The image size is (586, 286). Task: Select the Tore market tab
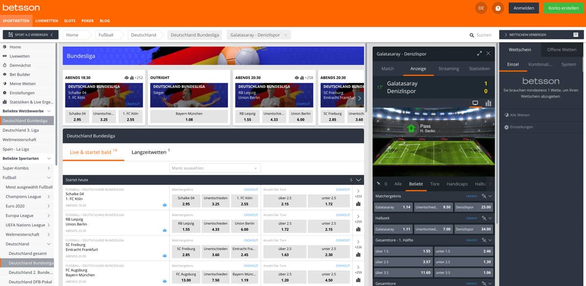pyautogui.click(x=435, y=184)
